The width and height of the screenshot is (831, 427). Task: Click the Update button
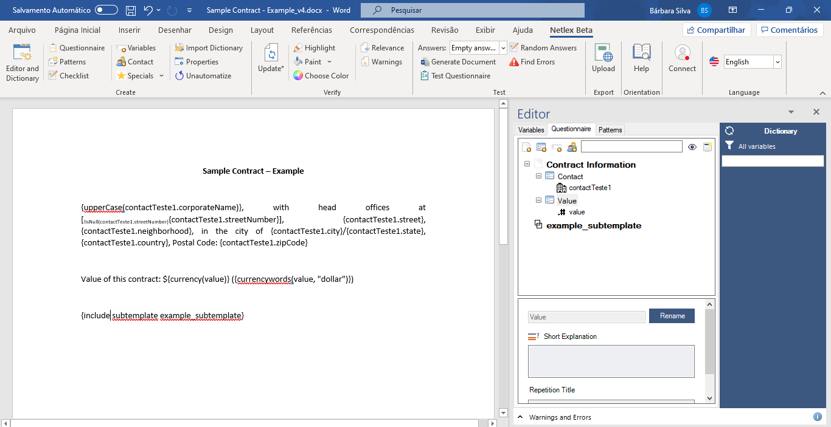point(271,59)
